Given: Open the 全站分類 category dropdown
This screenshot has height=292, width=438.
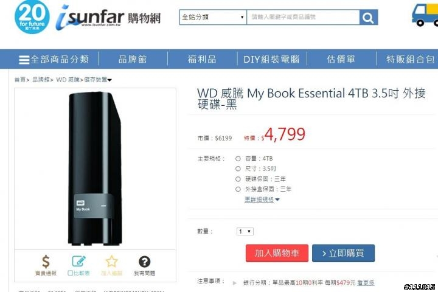Looking at the screenshot, I should (213, 17).
